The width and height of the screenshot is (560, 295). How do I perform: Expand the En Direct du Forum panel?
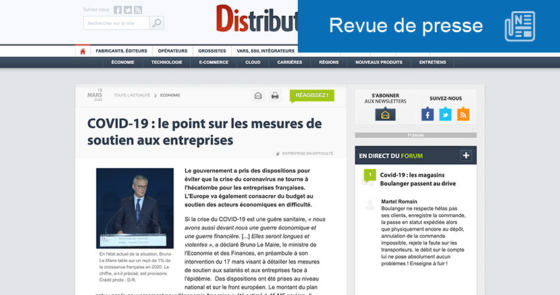466,156
